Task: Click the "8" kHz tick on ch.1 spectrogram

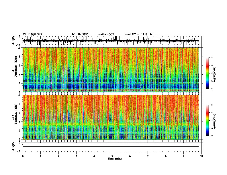Action: point(20,57)
